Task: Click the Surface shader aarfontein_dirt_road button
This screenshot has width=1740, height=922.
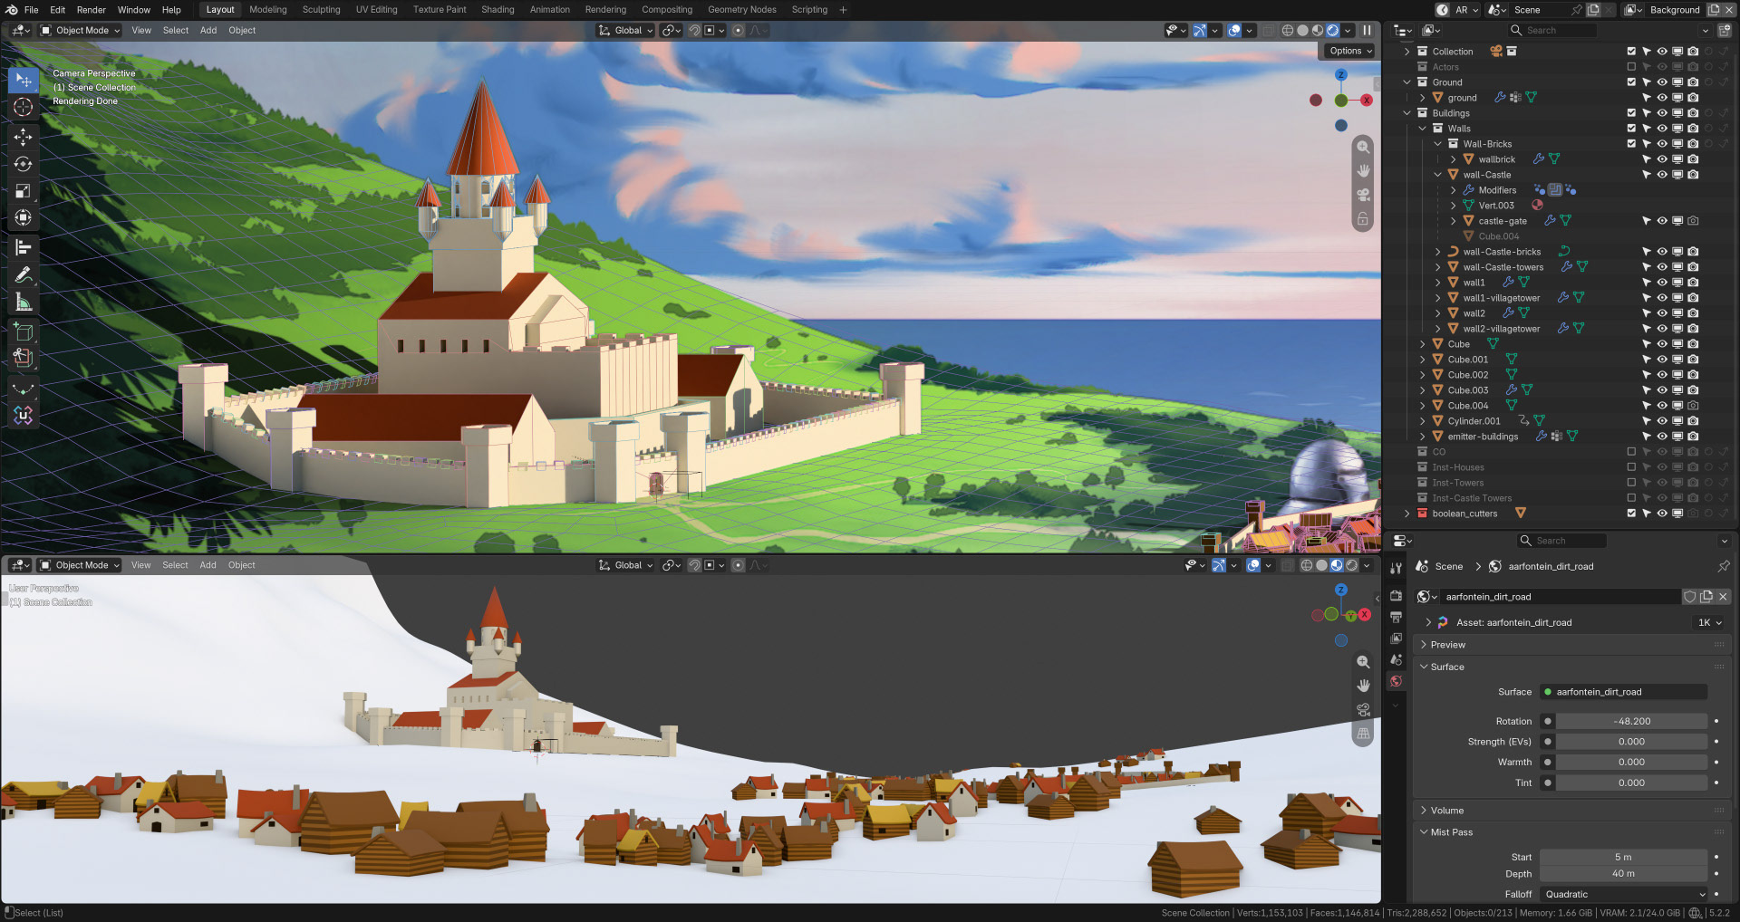Action: click(x=1624, y=692)
